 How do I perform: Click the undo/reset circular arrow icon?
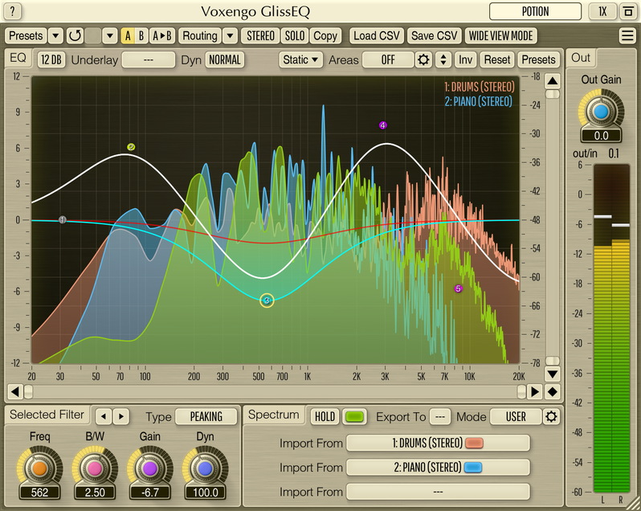coord(75,36)
